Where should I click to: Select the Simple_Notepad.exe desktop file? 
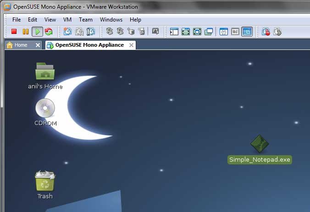point(260,144)
